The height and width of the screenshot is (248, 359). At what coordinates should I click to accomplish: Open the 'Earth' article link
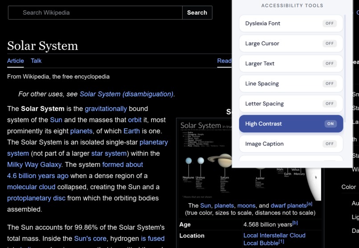pyautogui.click(x=132, y=131)
